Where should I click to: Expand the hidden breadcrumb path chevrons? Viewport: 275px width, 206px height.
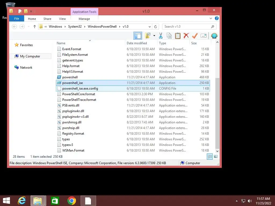(x=46, y=27)
